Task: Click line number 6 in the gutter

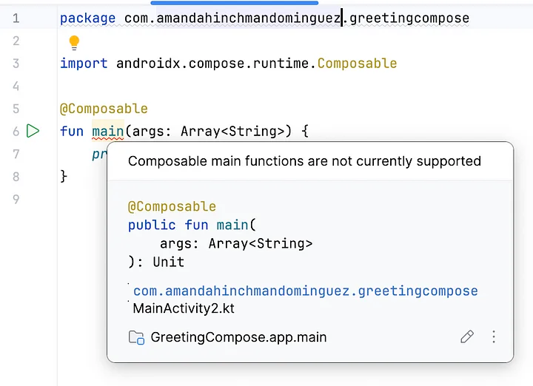Action: click(x=16, y=132)
